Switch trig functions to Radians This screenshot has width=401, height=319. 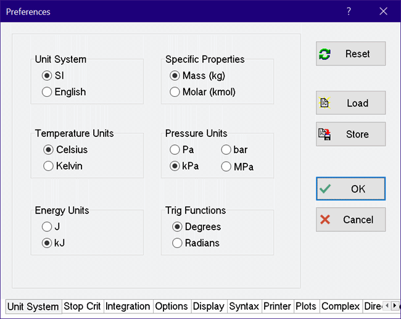click(177, 243)
